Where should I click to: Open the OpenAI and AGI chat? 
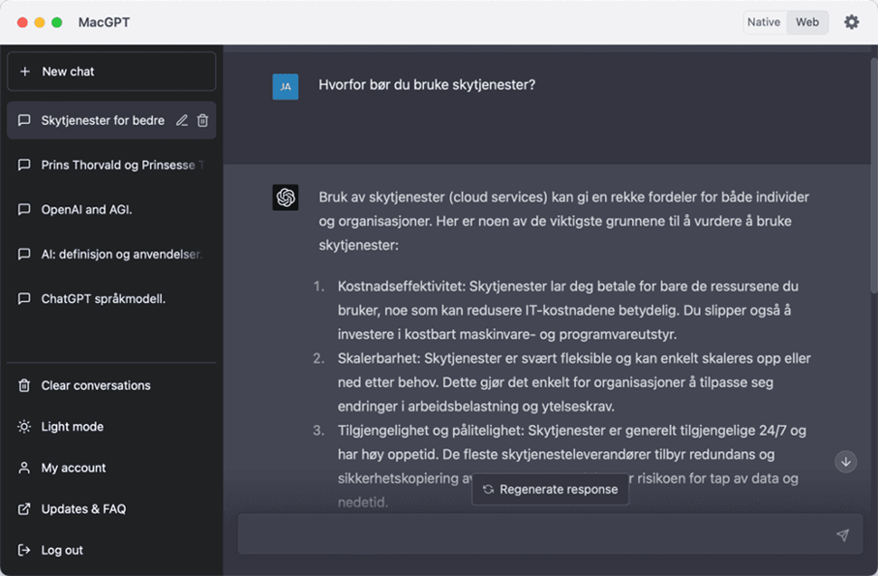click(x=86, y=210)
